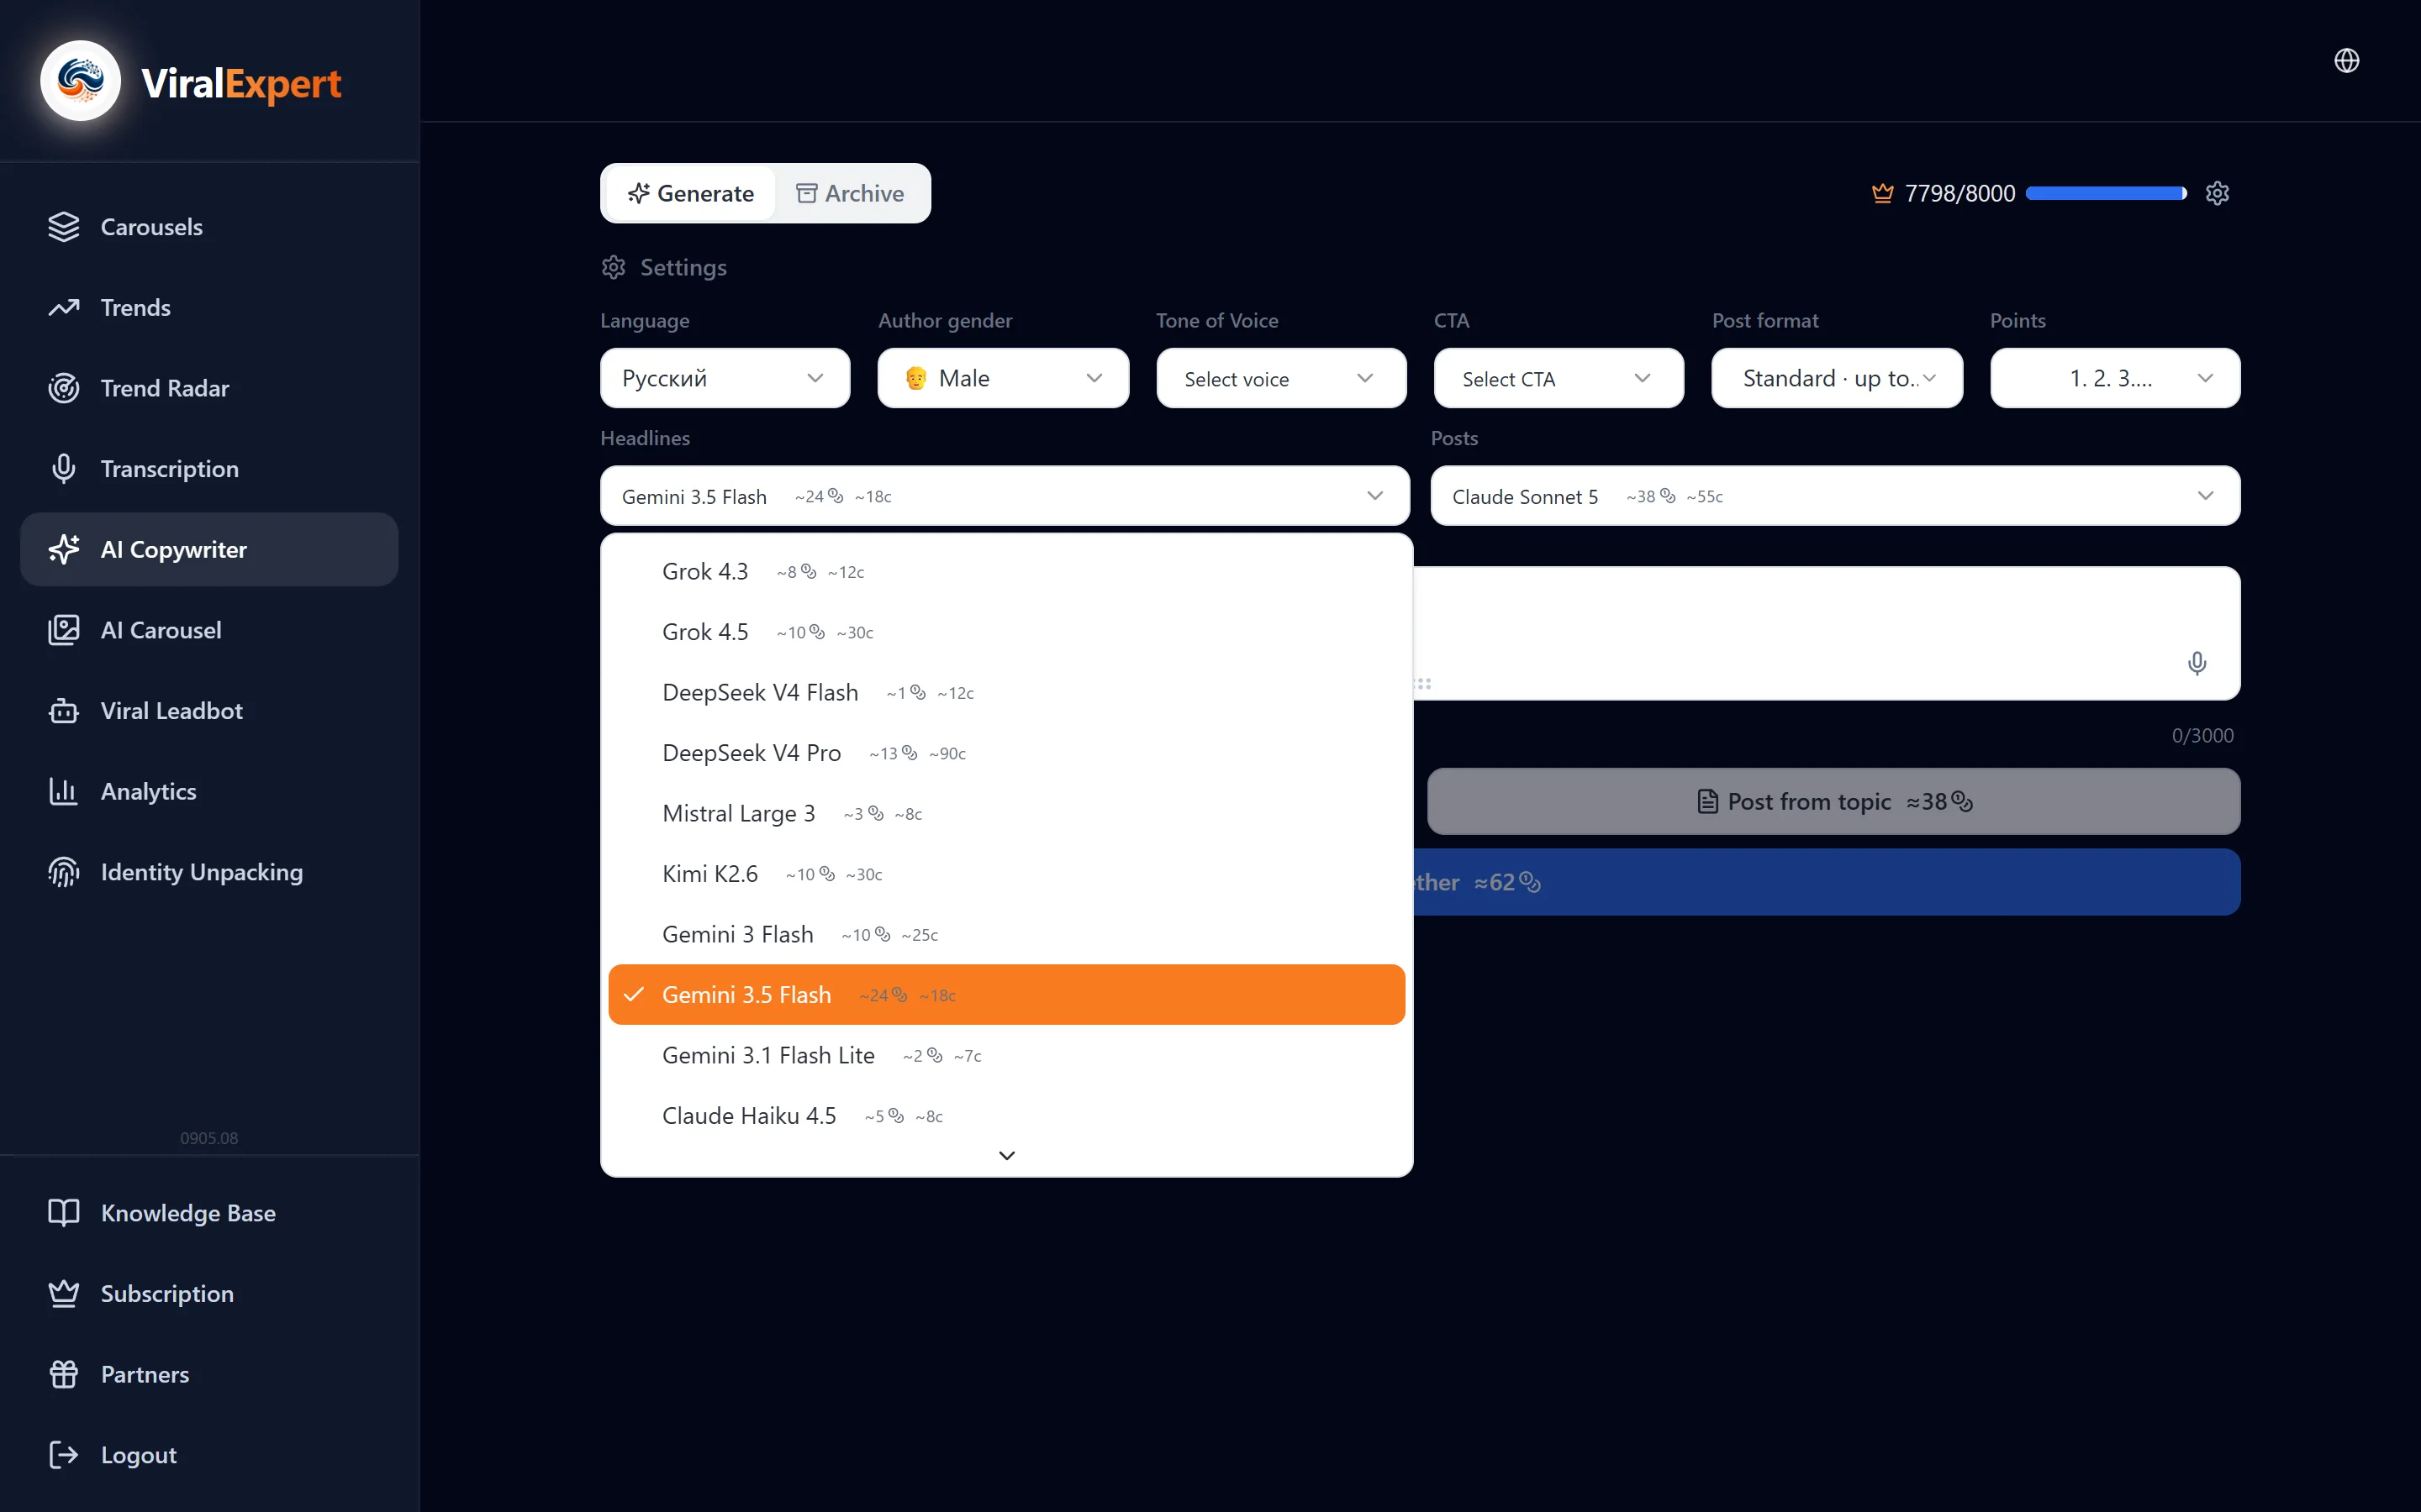Open Trend Radar in sidebar
The width and height of the screenshot is (2421, 1512).
pos(209,388)
